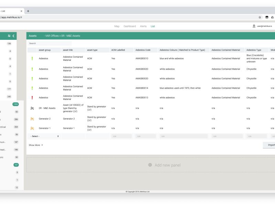Click sidebar count badge 177
The image size is (275, 206).
point(9,89)
